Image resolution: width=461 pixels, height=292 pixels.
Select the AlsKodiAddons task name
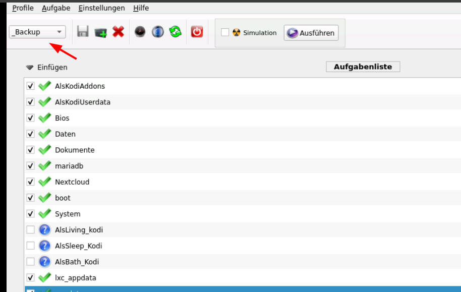point(80,86)
